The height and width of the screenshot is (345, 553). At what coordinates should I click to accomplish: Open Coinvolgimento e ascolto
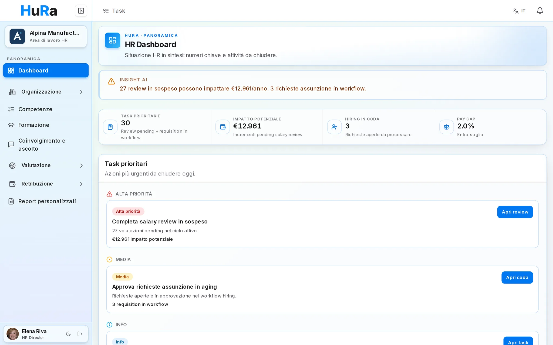pos(46,145)
